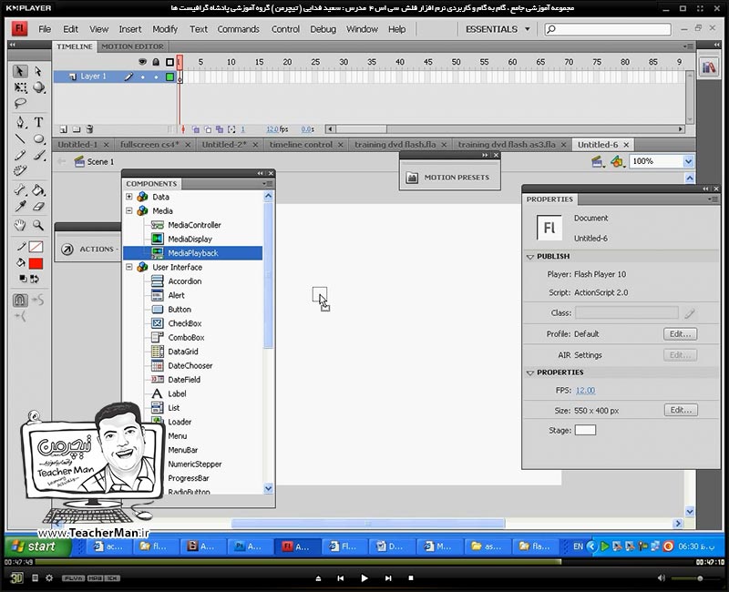The image size is (729, 592).
Task: Toggle Onion Skin Outlines button
Action: (x=208, y=129)
